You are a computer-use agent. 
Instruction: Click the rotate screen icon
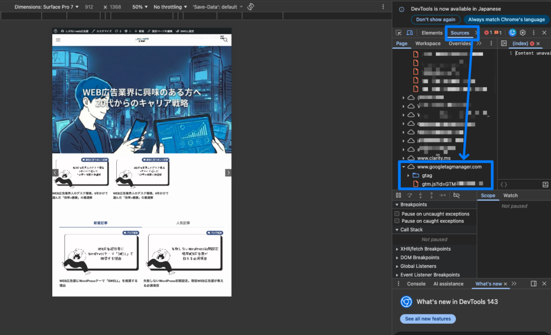click(251, 7)
